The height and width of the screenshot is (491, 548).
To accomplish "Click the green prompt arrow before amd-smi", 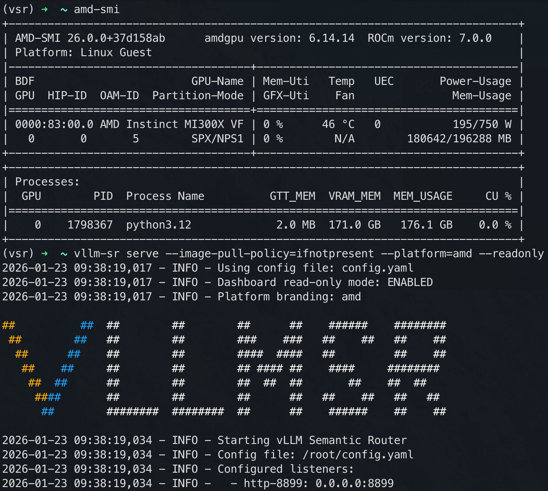I will 44,9.
